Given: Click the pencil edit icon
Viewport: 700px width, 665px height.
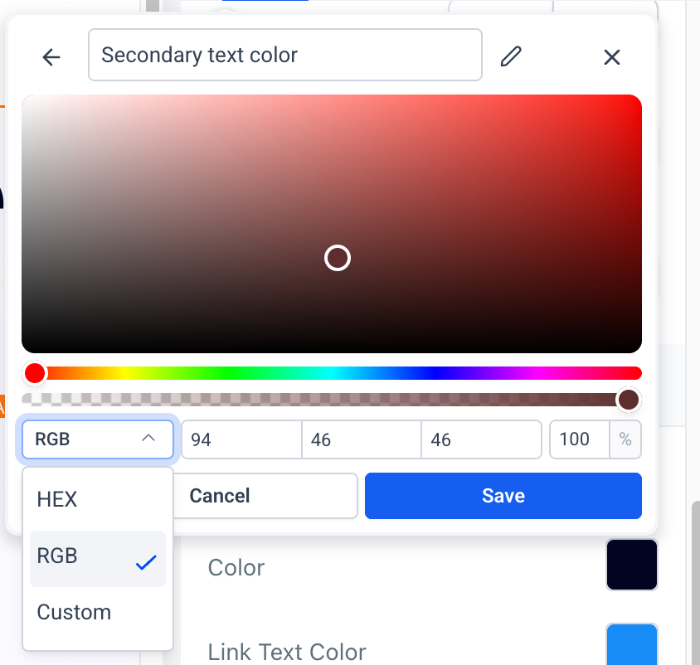Looking at the screenshot, I should point(511,56).
